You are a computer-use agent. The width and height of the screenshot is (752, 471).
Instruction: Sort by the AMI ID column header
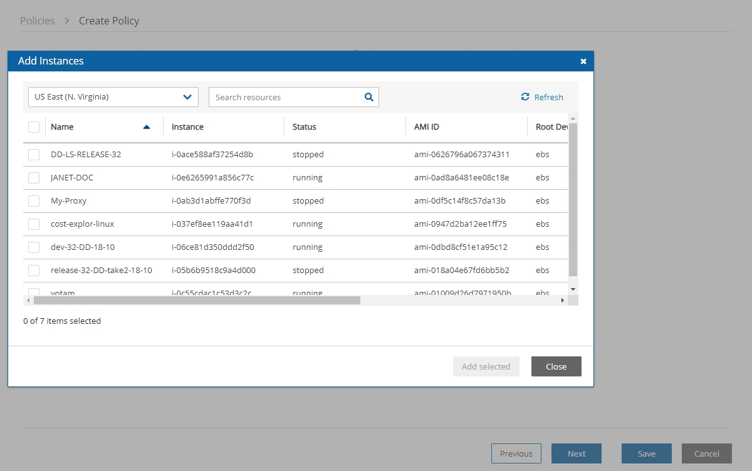pyautogui.click(x=427, y=127)
